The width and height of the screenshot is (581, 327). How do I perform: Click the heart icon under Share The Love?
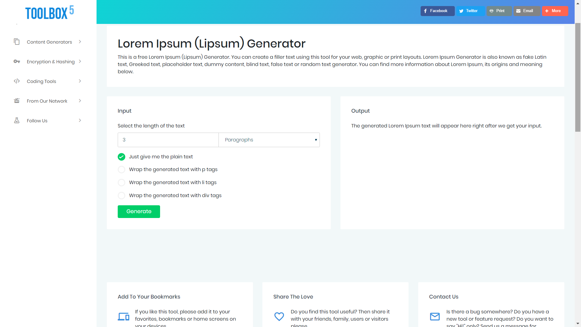(x=279, y=316)
